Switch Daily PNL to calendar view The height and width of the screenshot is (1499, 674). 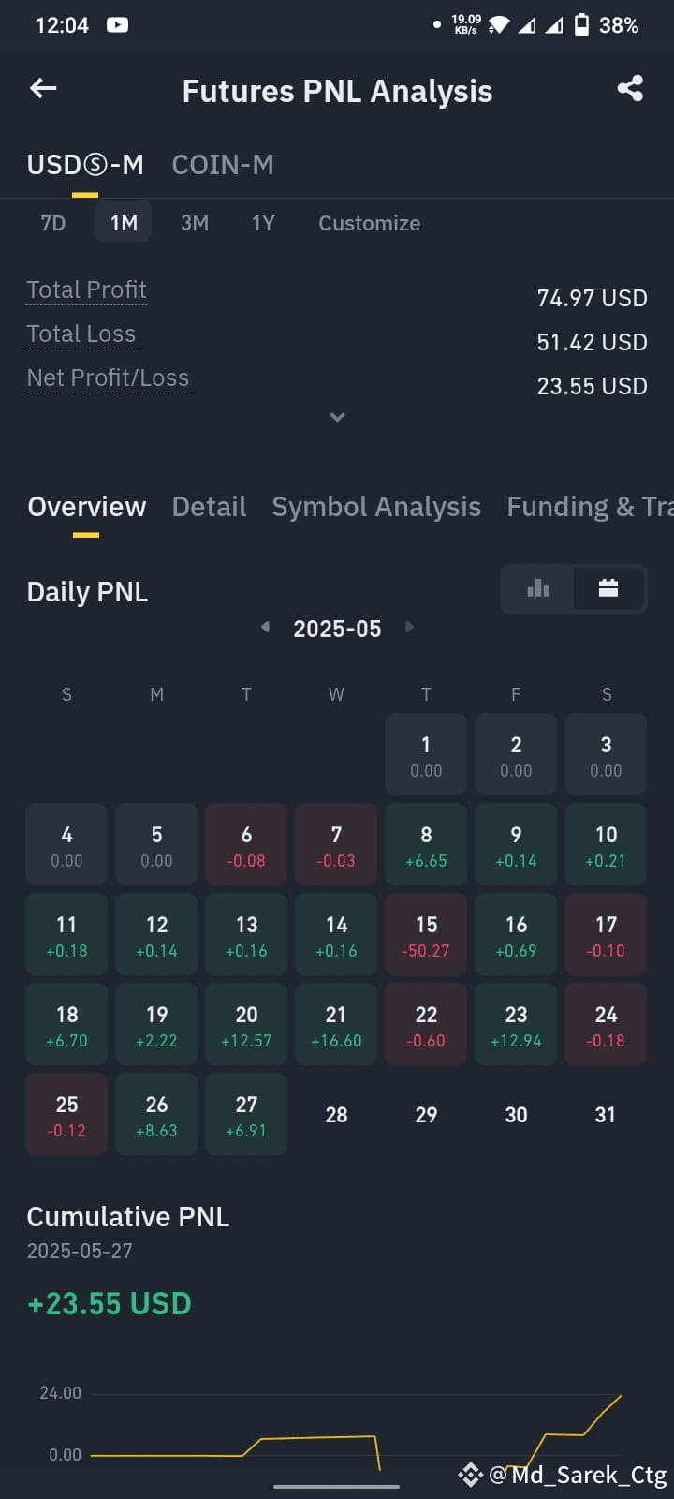[x=608, y=588]
